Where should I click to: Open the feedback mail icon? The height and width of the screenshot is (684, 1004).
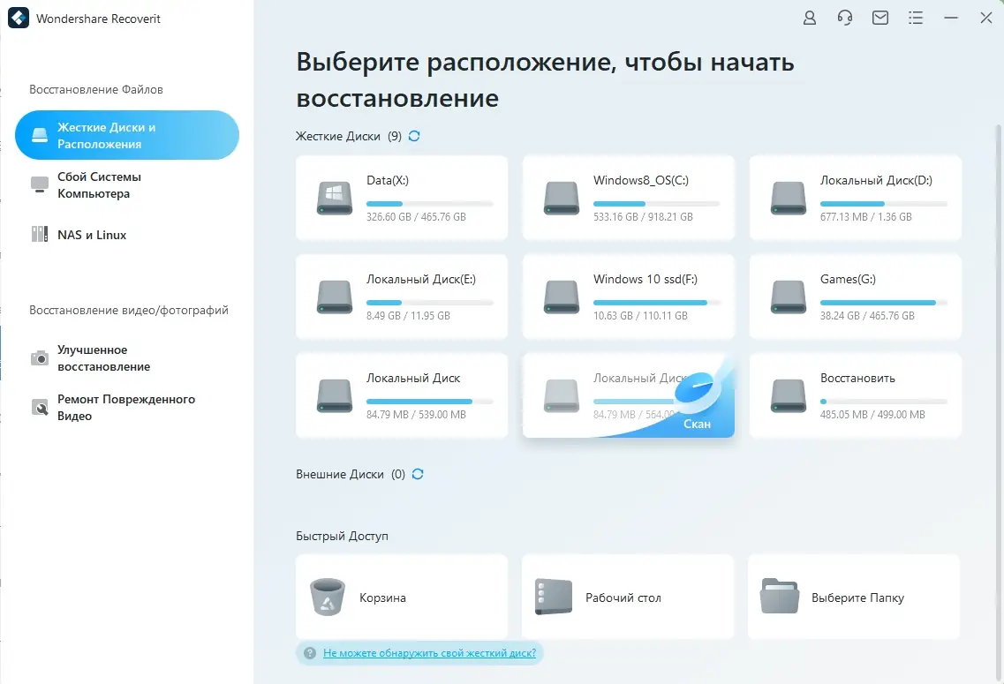879,18
